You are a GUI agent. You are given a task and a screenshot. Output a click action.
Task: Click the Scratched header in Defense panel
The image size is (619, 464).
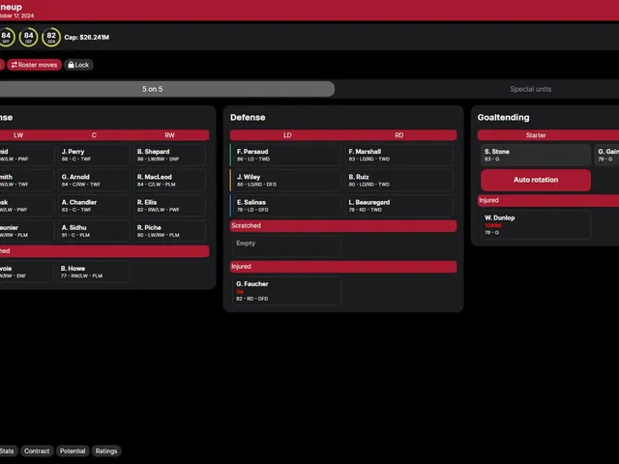coord(343,225)
